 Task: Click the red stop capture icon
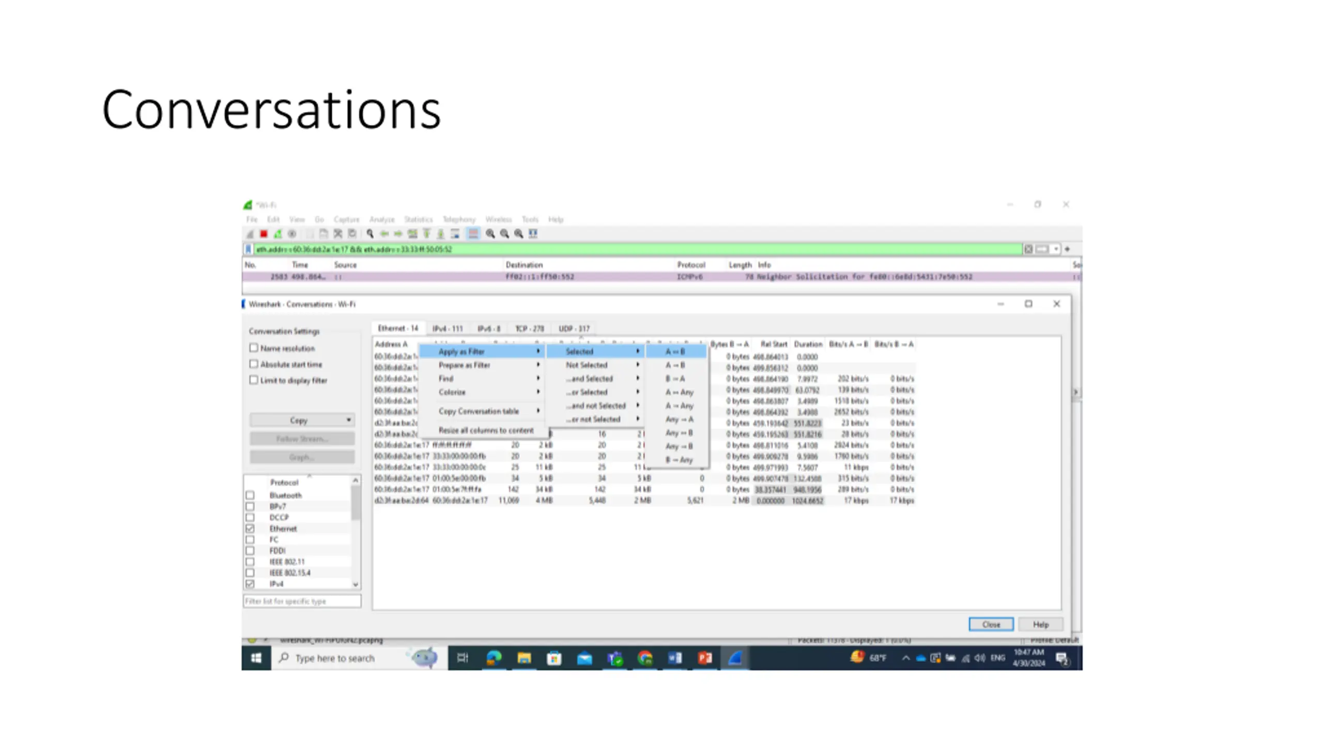coord(264,234)
